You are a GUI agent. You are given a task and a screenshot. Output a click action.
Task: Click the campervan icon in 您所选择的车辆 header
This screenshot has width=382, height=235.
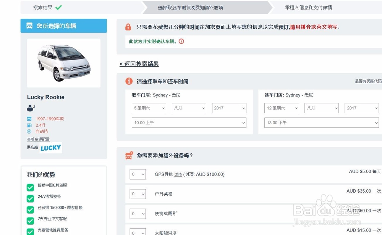[x=29, y=26]
